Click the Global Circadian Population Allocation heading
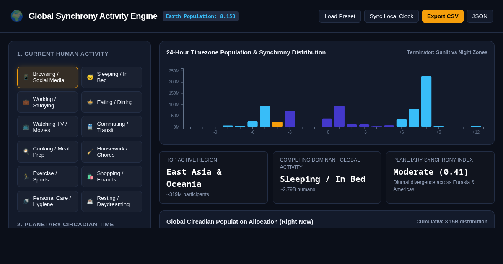The image size is (503, 264). tap(240, 222)
